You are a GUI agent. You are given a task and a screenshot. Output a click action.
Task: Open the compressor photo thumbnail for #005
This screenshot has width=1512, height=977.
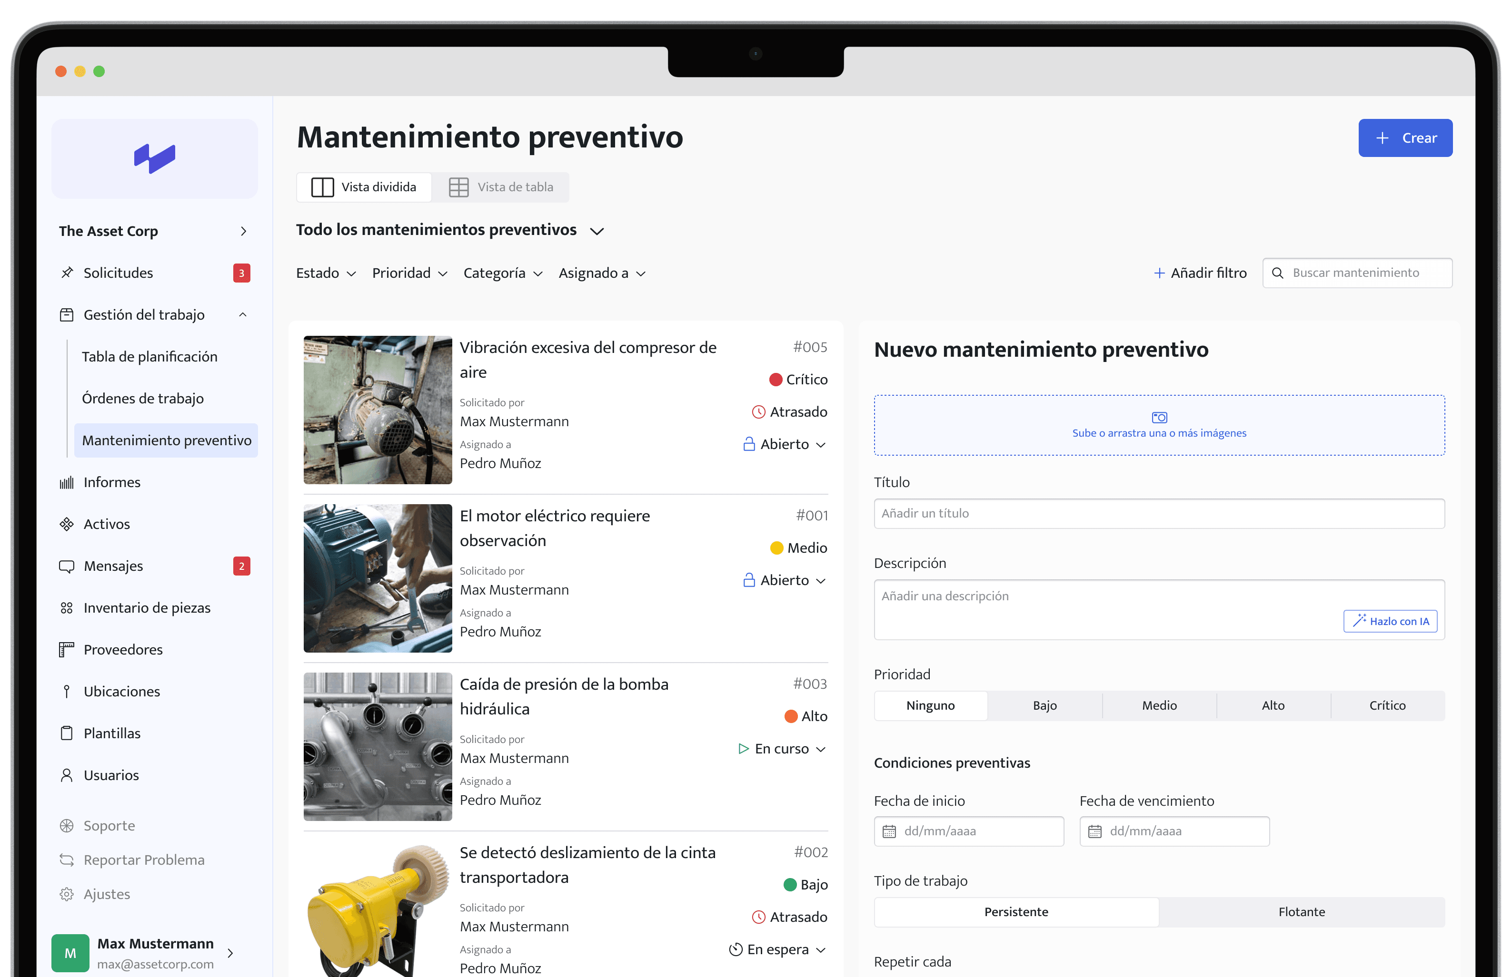(x=378, y=410)
